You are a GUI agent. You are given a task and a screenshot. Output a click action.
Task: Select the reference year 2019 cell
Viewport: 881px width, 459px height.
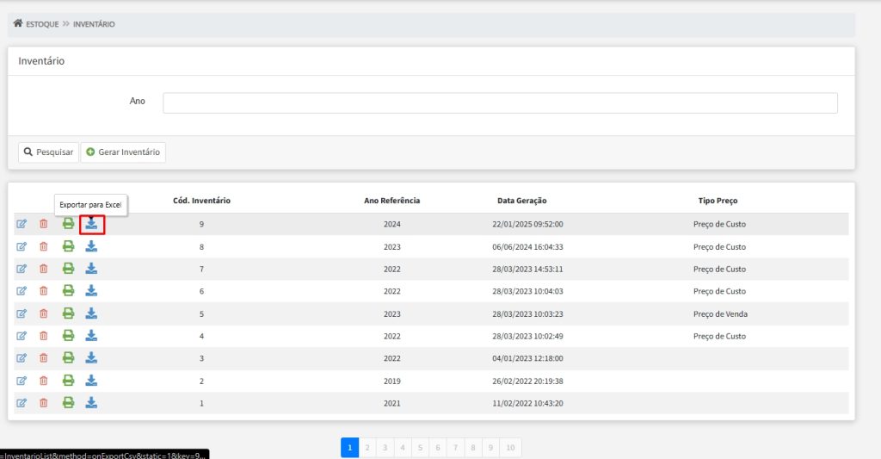(392, 381)
